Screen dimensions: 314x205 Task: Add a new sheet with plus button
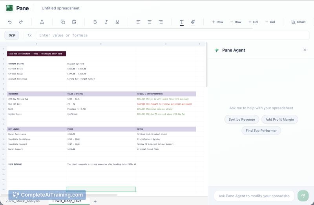pyautogui.click(x=95, y=201)
